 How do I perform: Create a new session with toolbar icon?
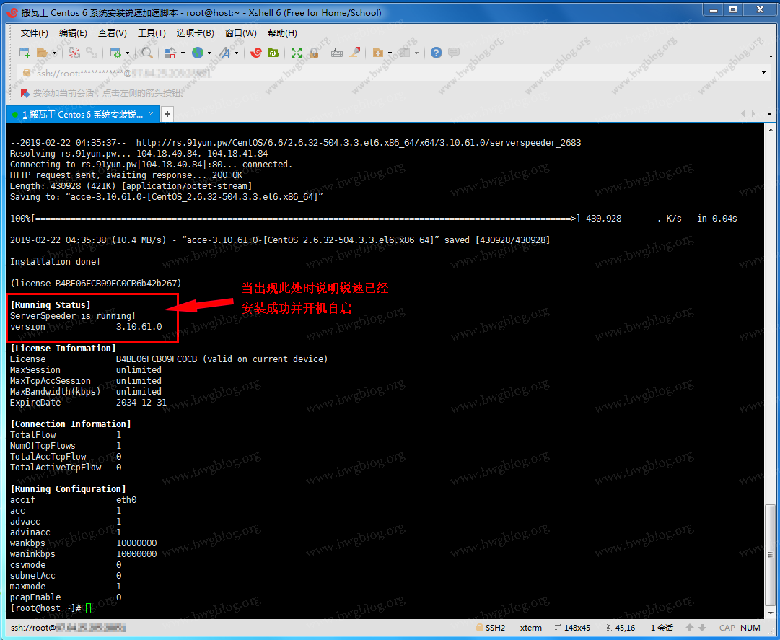25,53
